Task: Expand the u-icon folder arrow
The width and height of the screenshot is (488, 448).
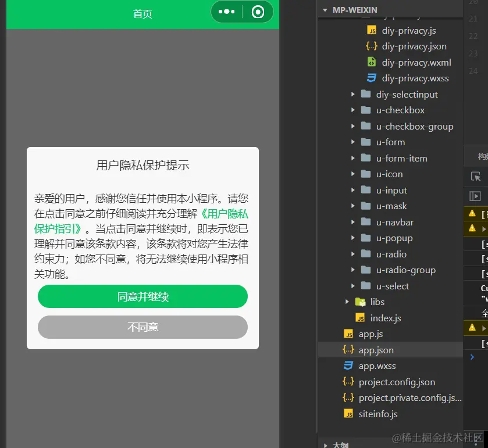Action: click(352, 174)
